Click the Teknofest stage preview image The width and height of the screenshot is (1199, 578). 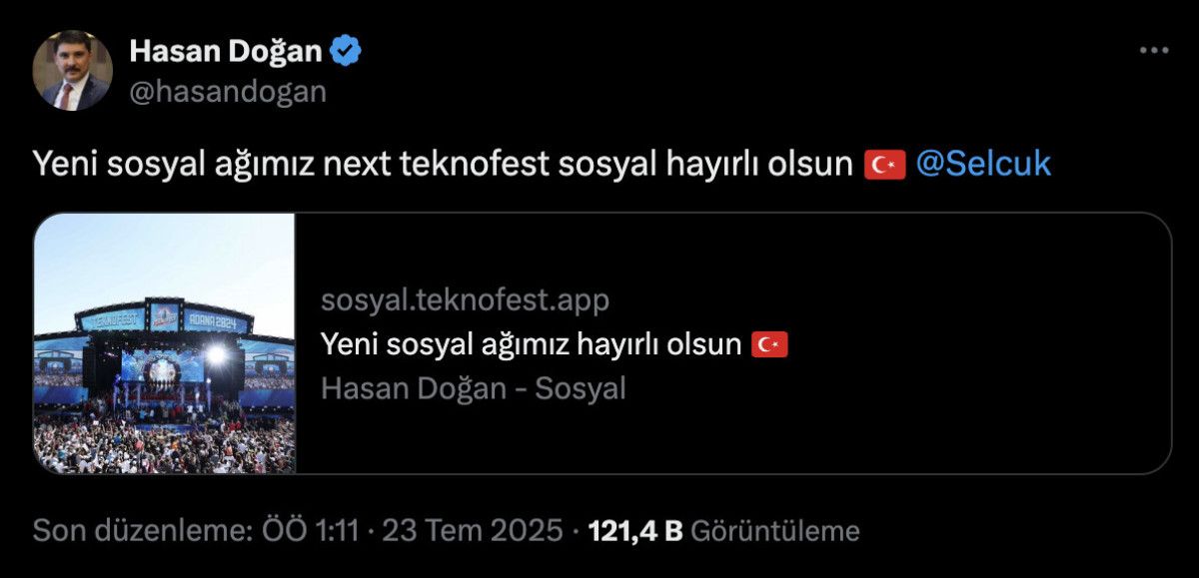pyautogui.click(x=165, y=343)
